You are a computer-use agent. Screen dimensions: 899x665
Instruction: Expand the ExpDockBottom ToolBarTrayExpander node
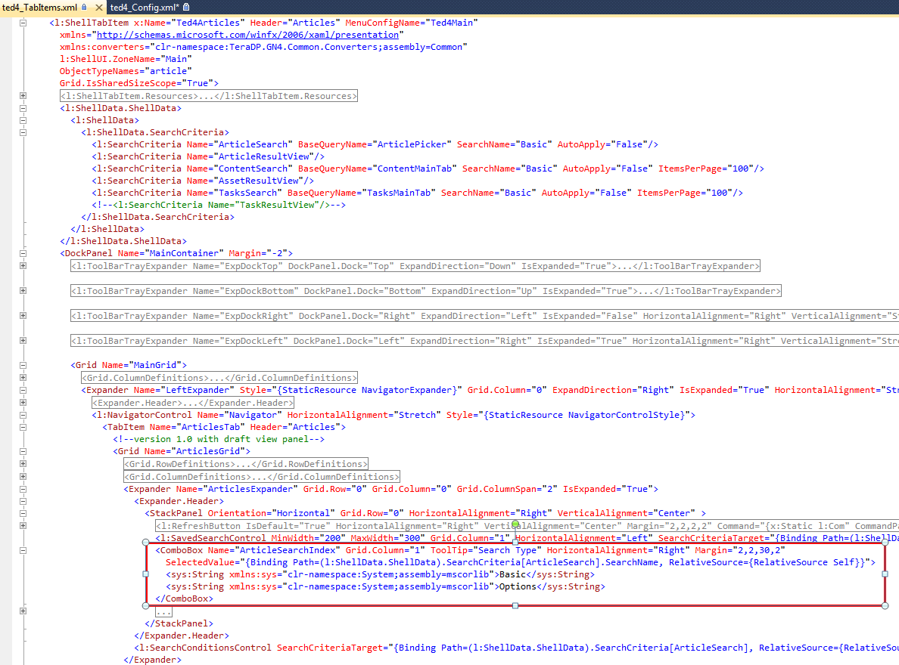pos(23,290)
